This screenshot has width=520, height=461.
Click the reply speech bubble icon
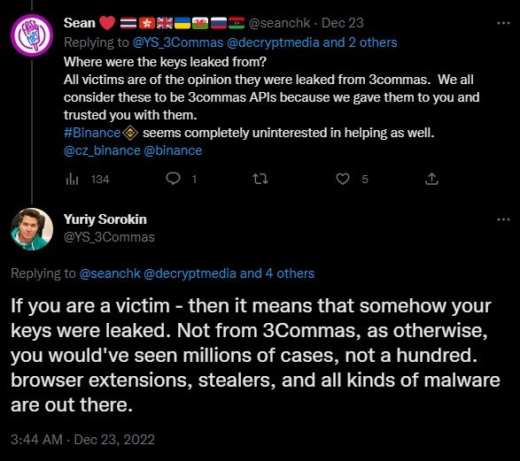(173, 179)
